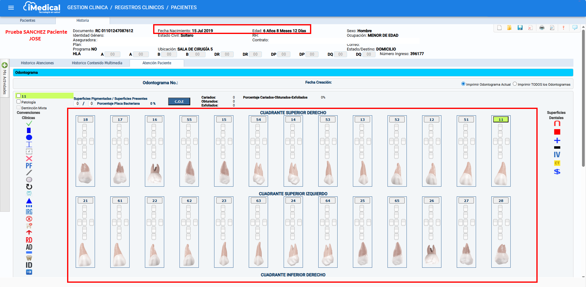Select the red square dental surface swatch

pyautogui.click(x=557, y=132)
